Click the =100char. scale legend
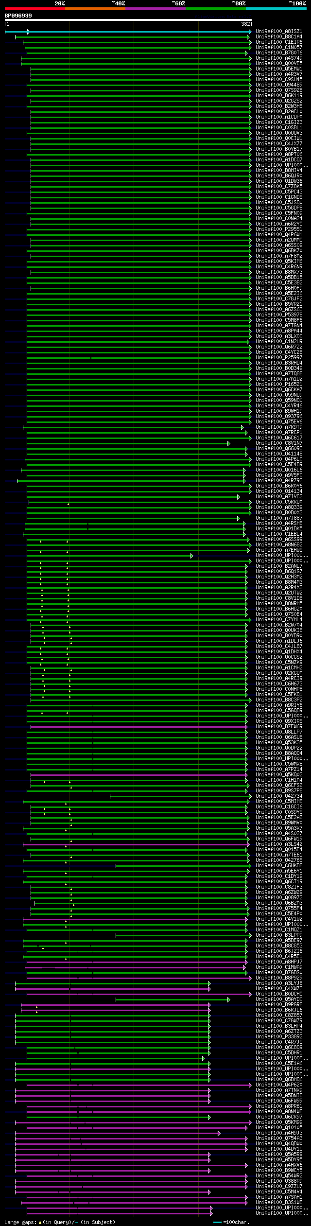311x1226 pixels. click(231, 1222)
